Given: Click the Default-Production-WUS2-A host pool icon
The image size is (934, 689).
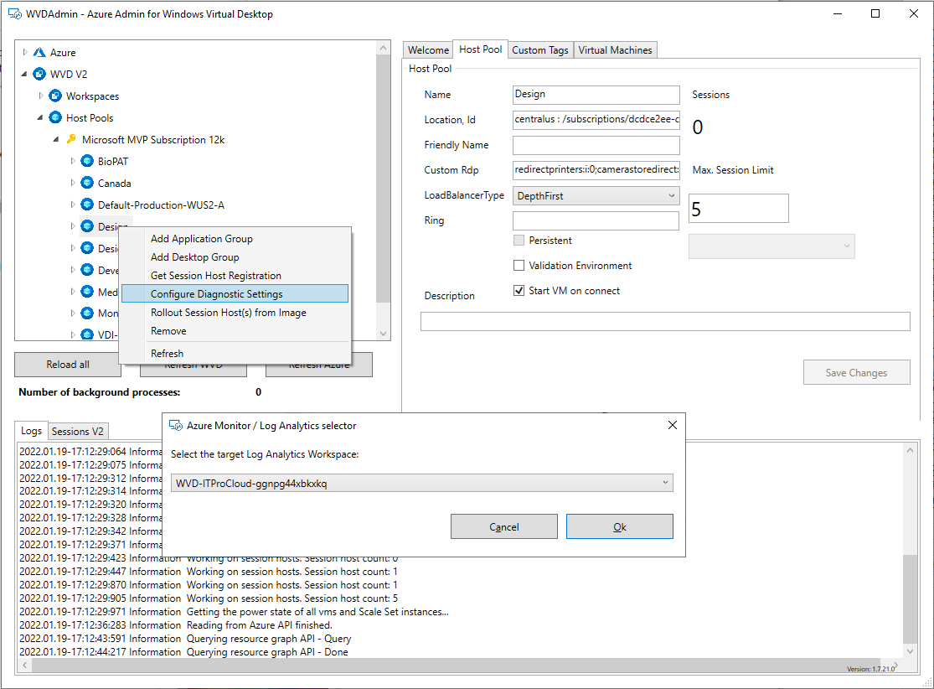Looking at the screenshot, I should click(88, 205).
